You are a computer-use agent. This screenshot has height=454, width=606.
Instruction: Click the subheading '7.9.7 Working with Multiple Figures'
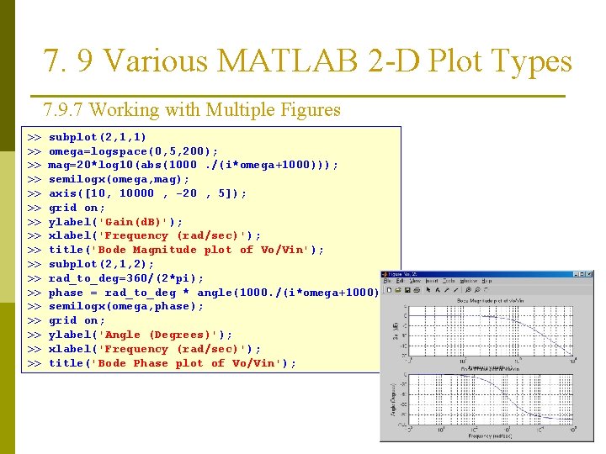(192, 109)
